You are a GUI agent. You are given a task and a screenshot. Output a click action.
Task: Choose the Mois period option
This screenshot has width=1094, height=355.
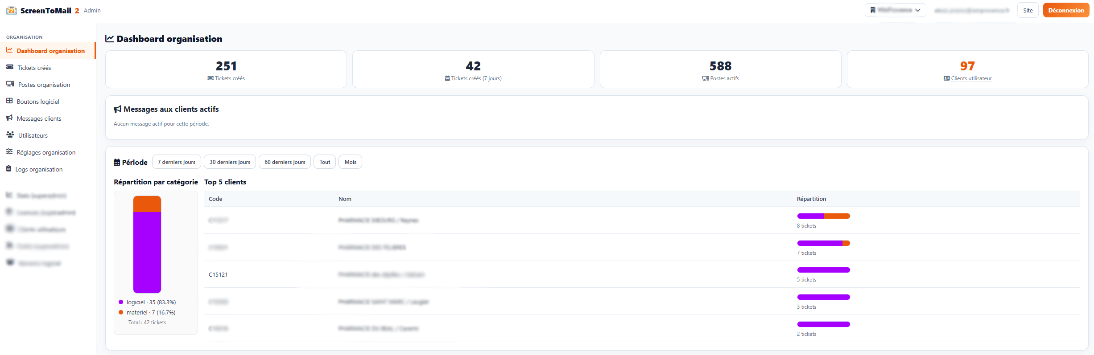coord(351,162)
